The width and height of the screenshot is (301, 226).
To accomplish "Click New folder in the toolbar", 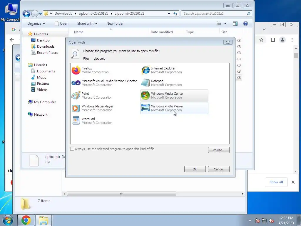I will (115, 24).
